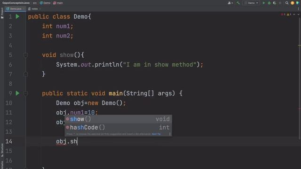Screen dimensions: 301x169
Task: Start debugging with the bug icon
Action: [x=269, y=3]
